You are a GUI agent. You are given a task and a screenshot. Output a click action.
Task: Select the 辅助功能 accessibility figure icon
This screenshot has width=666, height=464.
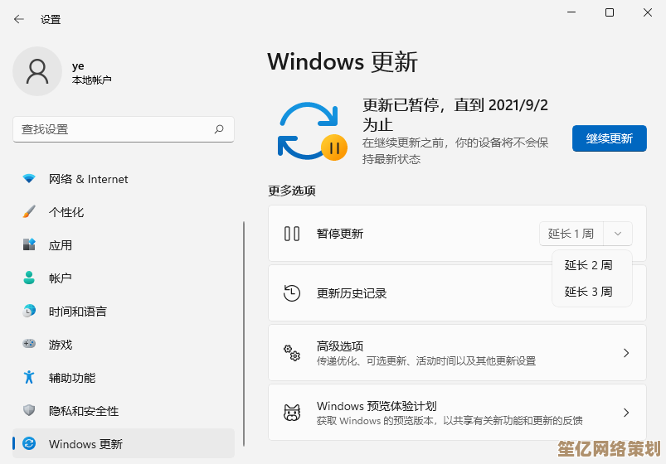click(x=29, y=377)
